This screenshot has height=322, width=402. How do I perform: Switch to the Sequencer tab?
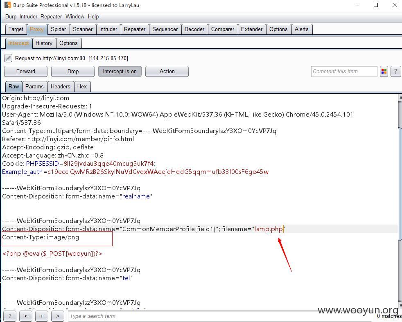coord(165,29)
